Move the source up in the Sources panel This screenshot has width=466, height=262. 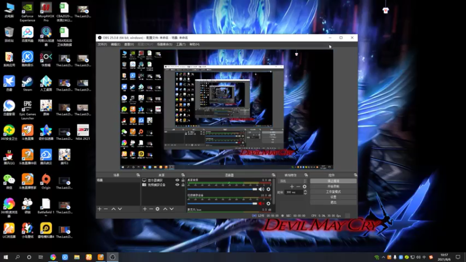pos(165,209)
